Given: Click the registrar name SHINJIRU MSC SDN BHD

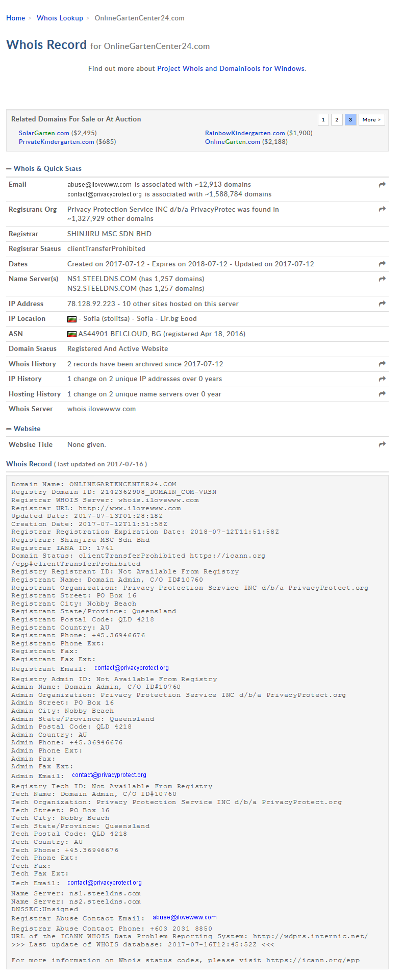Looking at the screenshot, I should click(x=109, y=234).
